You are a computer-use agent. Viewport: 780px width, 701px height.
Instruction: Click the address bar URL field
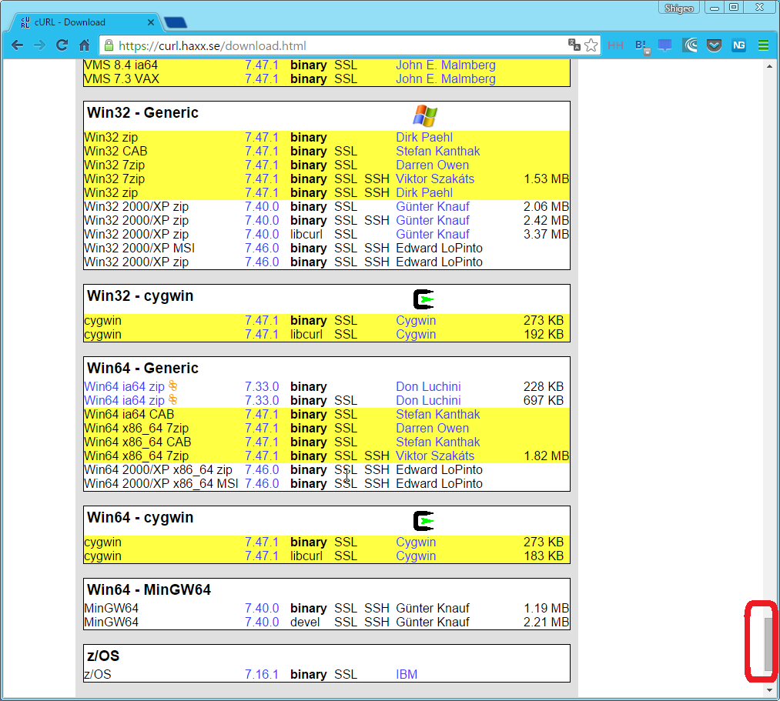(x=333, y=45)
